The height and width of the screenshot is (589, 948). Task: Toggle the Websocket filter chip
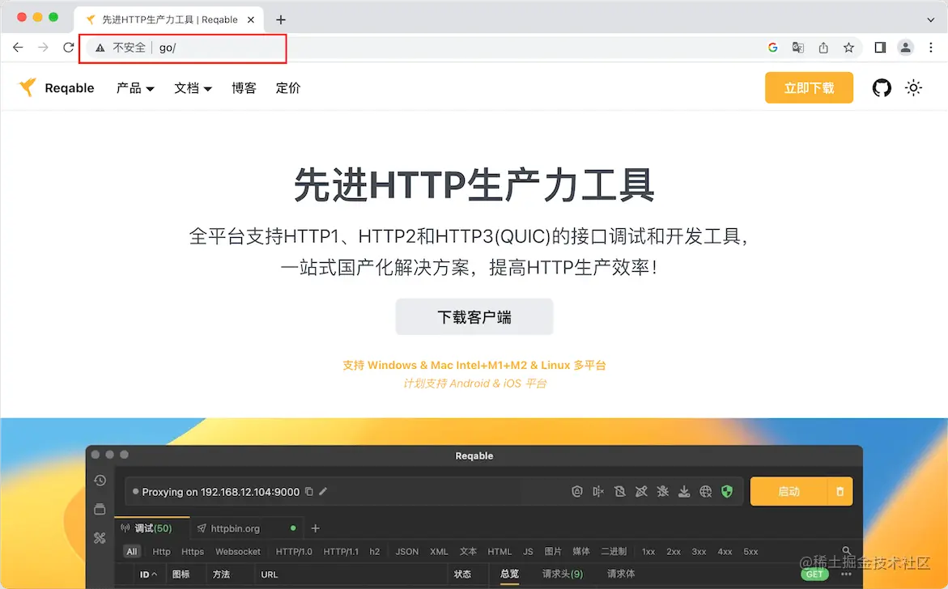[237, 552]
